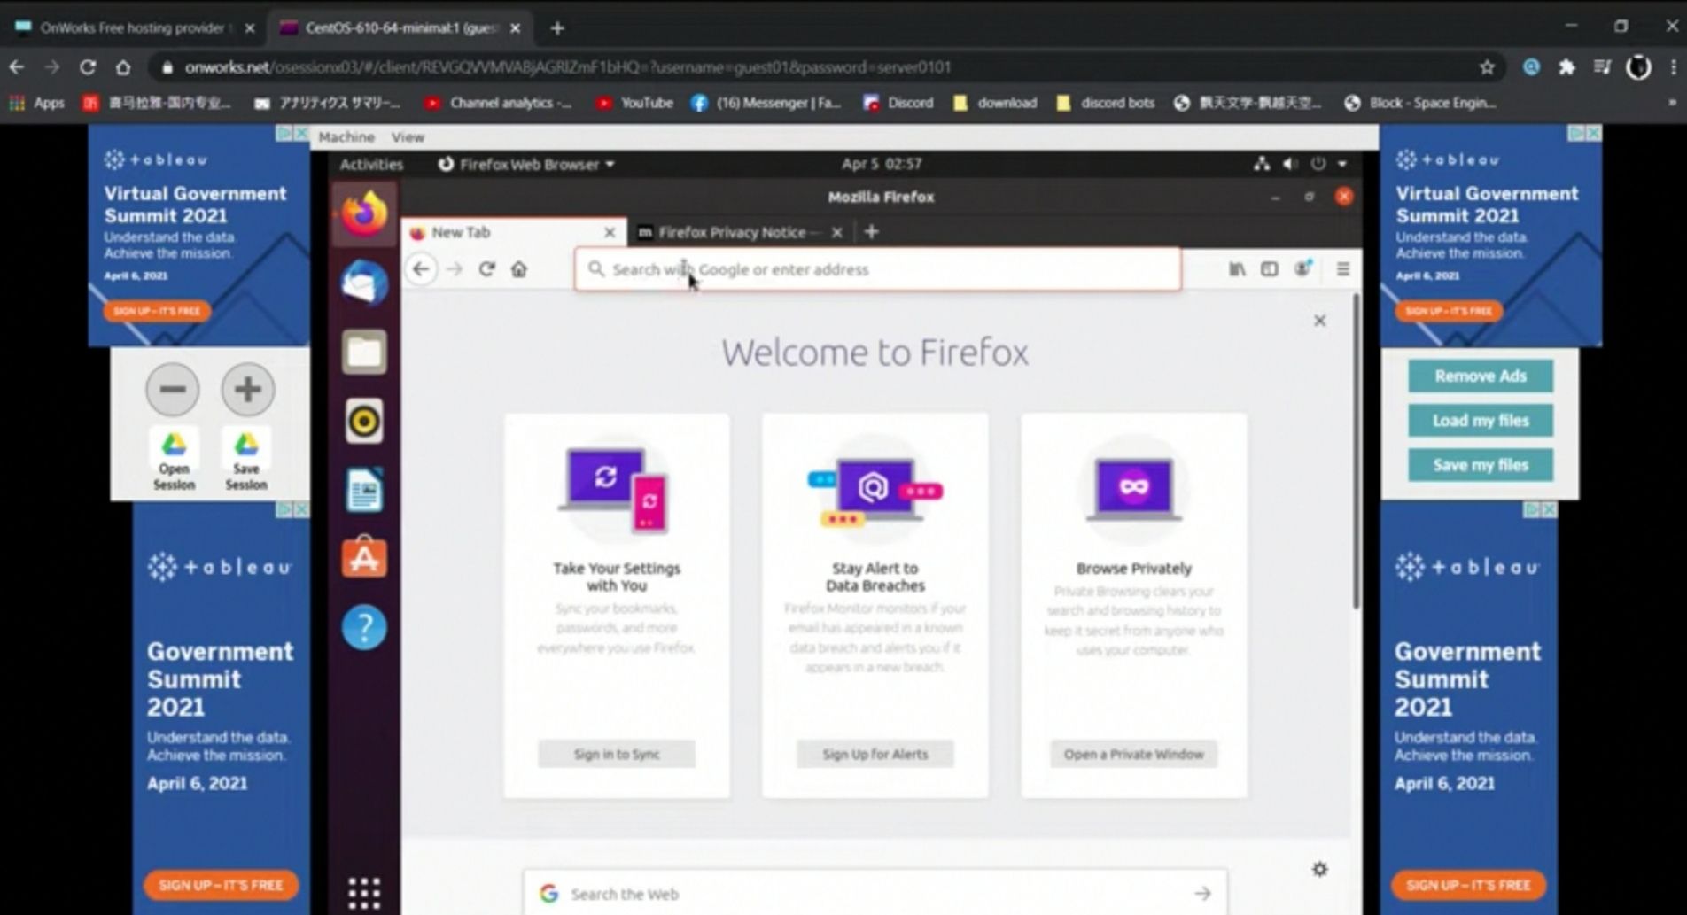Viewport: 1687px width, 915px height.
Task: Open Chrome extensions puzzle icon
Action: click(1566, 67)
